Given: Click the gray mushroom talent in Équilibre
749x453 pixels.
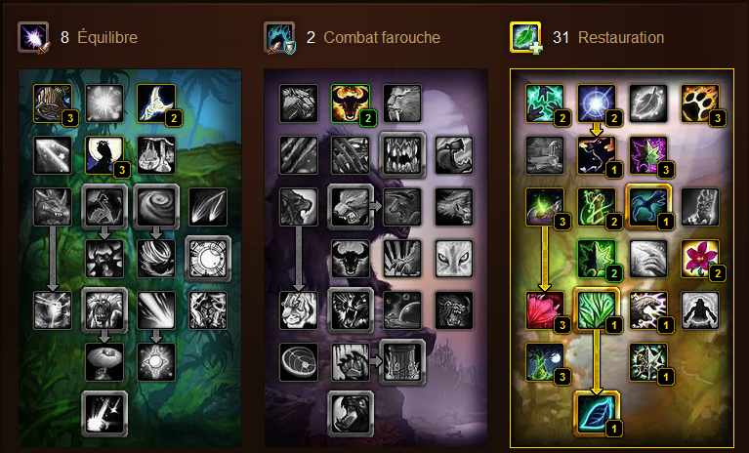Looking at the screenshot, I should (104, 362).
